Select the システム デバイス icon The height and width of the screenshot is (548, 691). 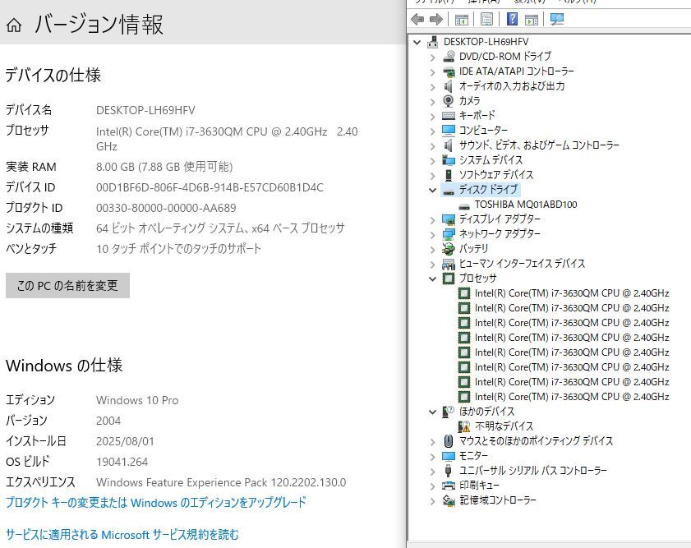pyautogui.click(x=449, y=160)
